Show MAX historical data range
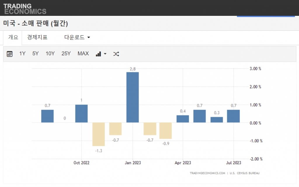This screenshot has height=187, width=299. pyautogui.click(x=83, y=54)
